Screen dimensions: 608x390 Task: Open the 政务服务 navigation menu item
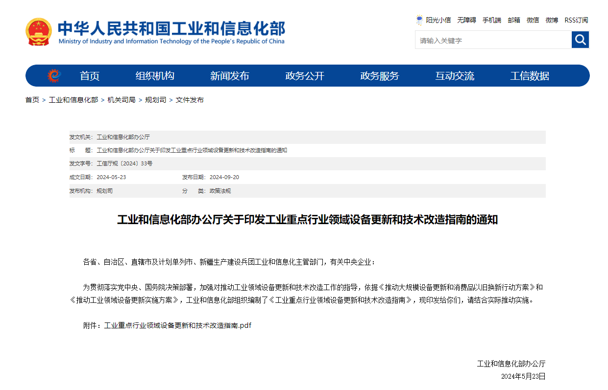[x=380, y=76]
